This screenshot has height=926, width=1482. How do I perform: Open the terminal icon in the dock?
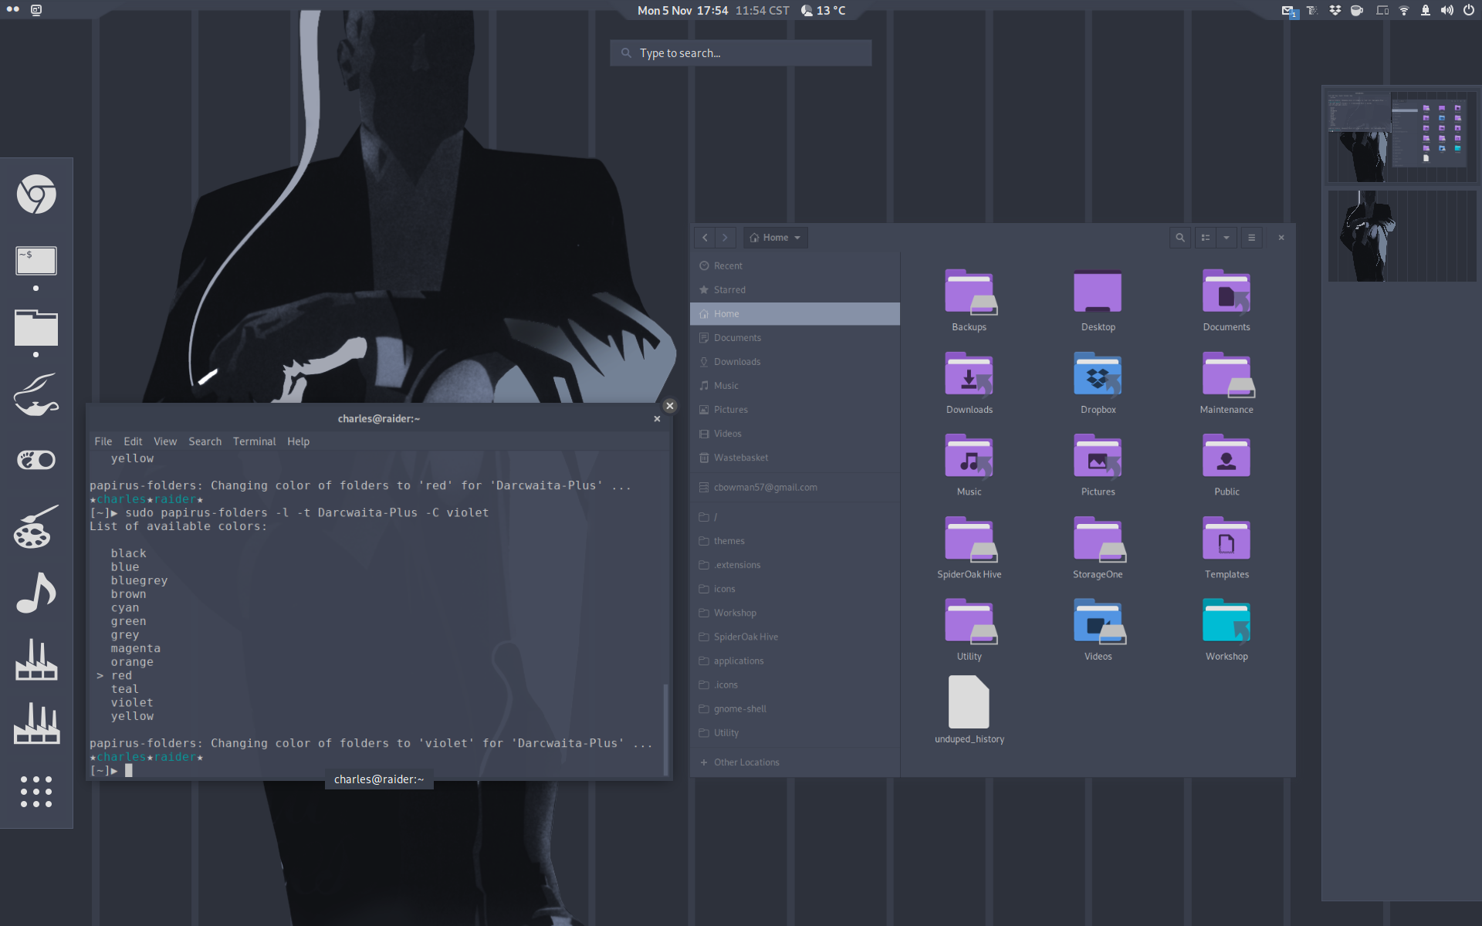(36, 261)
